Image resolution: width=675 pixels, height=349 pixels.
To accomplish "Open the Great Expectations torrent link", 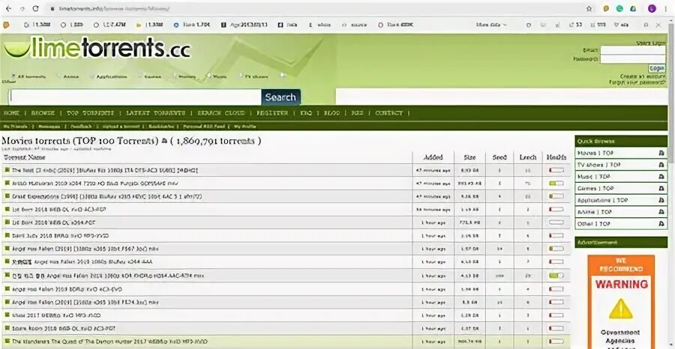I will click(106, 196).
